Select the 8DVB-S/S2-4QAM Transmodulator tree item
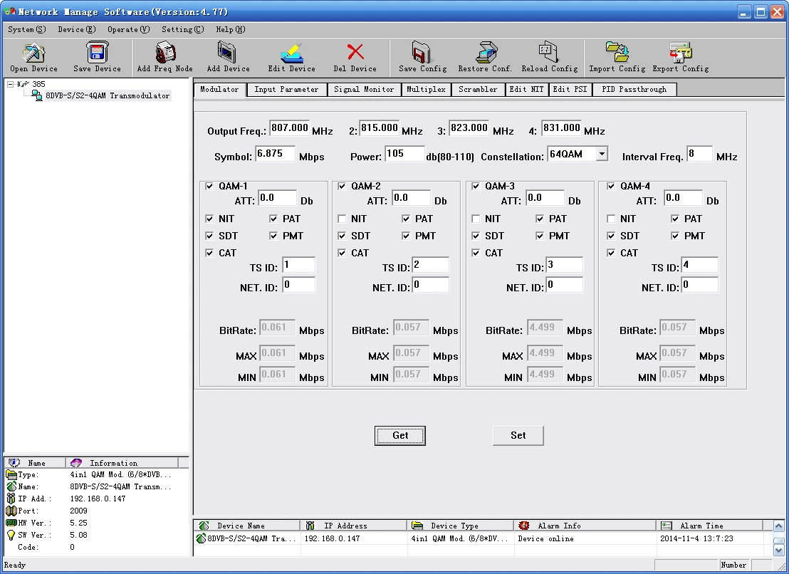789x574 pixels. click(x=107, y=95)
